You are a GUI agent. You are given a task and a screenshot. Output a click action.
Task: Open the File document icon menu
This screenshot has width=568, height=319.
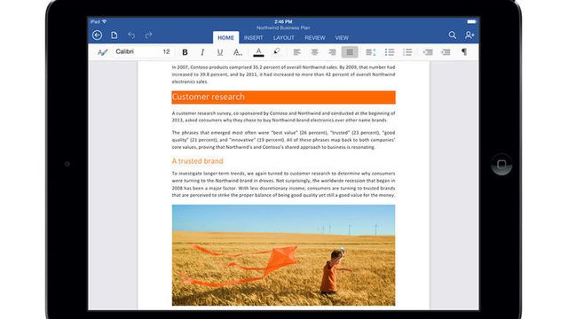(114, 35)
